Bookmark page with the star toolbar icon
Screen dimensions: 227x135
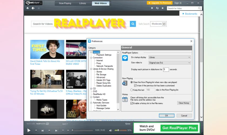pos(163,8)
